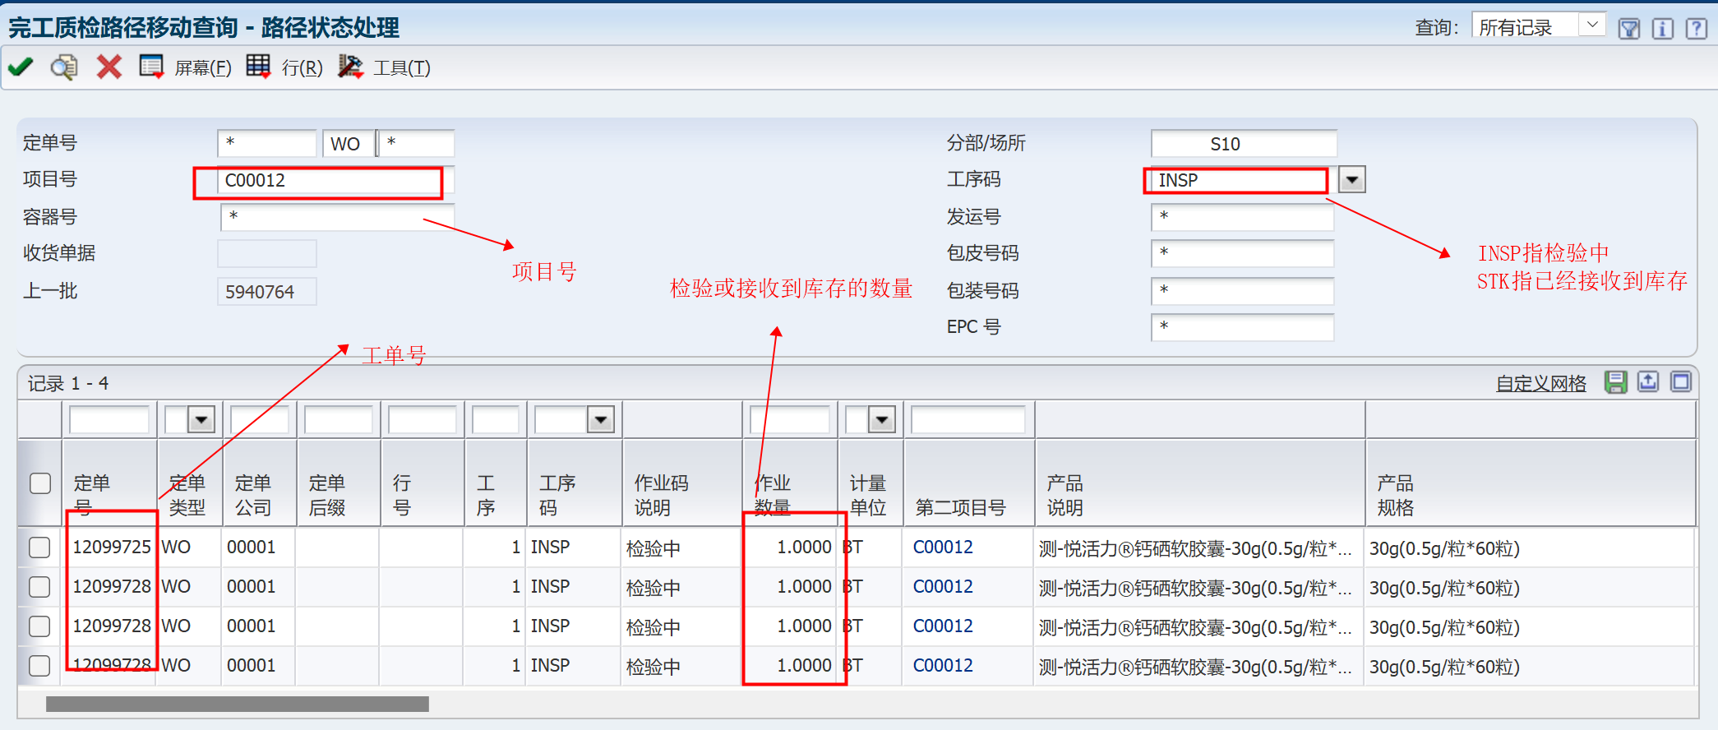Click the 定单号 column filter box
Viewport: 1718px width, 730px height.
109,420
